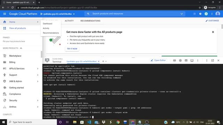
Task: Click the Security shield icon
Action: pos(5,100)
